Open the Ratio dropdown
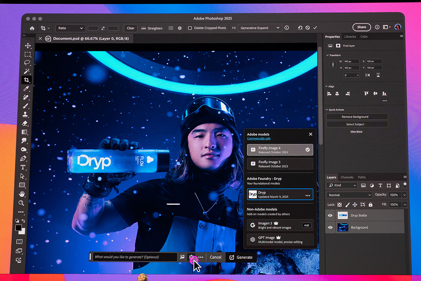This screenshot has height=281, width=421. (x=71, y=28)
